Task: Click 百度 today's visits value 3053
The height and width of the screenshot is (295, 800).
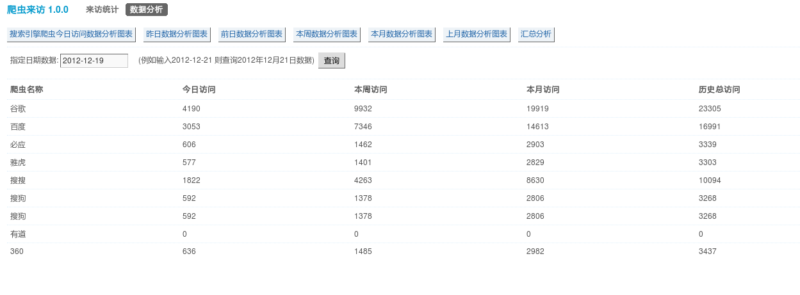Action: pyautogui.click(x=192, y=127)
